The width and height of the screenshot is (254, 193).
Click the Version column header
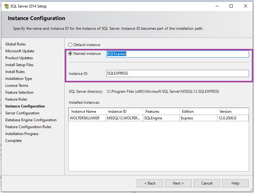pos(233,112)
